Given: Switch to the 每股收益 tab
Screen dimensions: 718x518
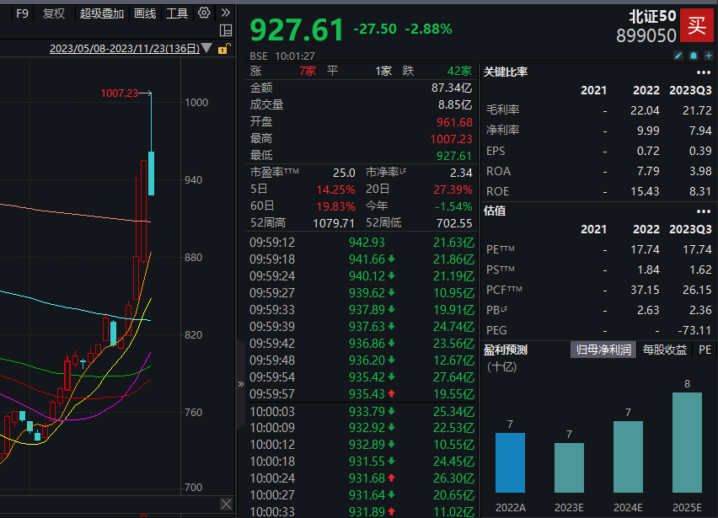Looking at the screenshot, I should pyautogui.click(x=664, y=350).
